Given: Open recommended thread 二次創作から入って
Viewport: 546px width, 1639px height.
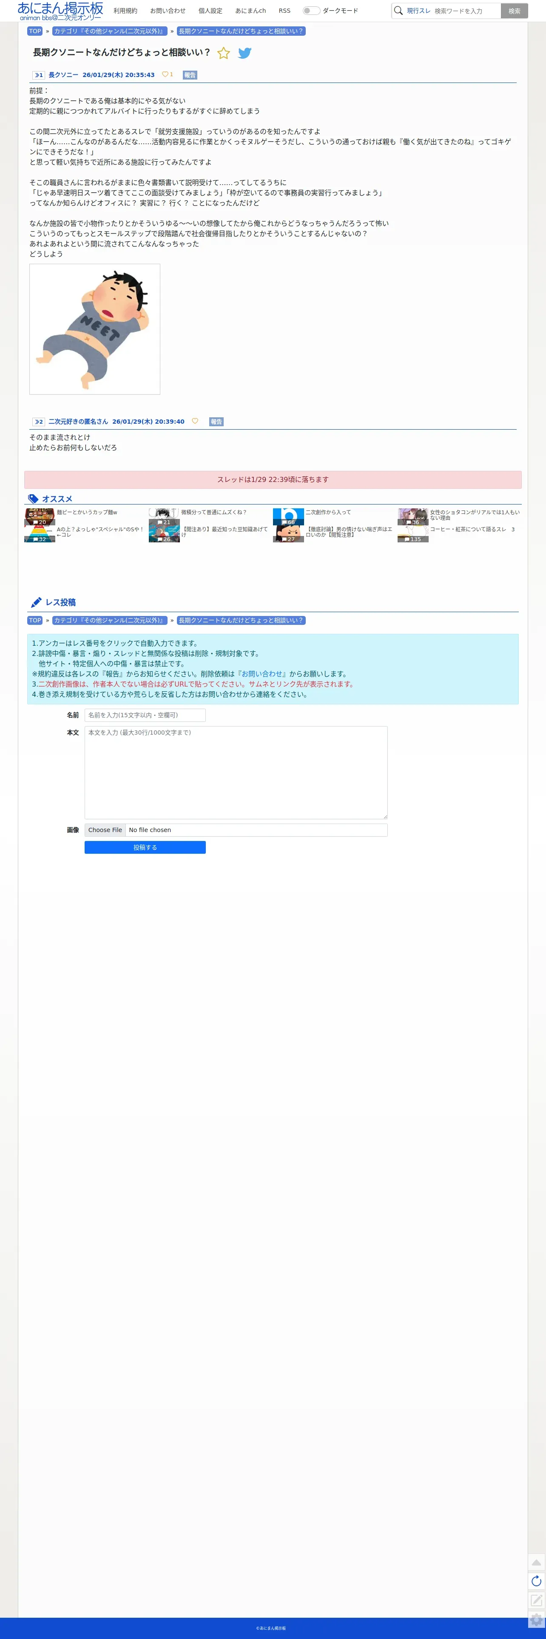Looking at the screenshot, I should pyautogui.click(x=328, y=512).
